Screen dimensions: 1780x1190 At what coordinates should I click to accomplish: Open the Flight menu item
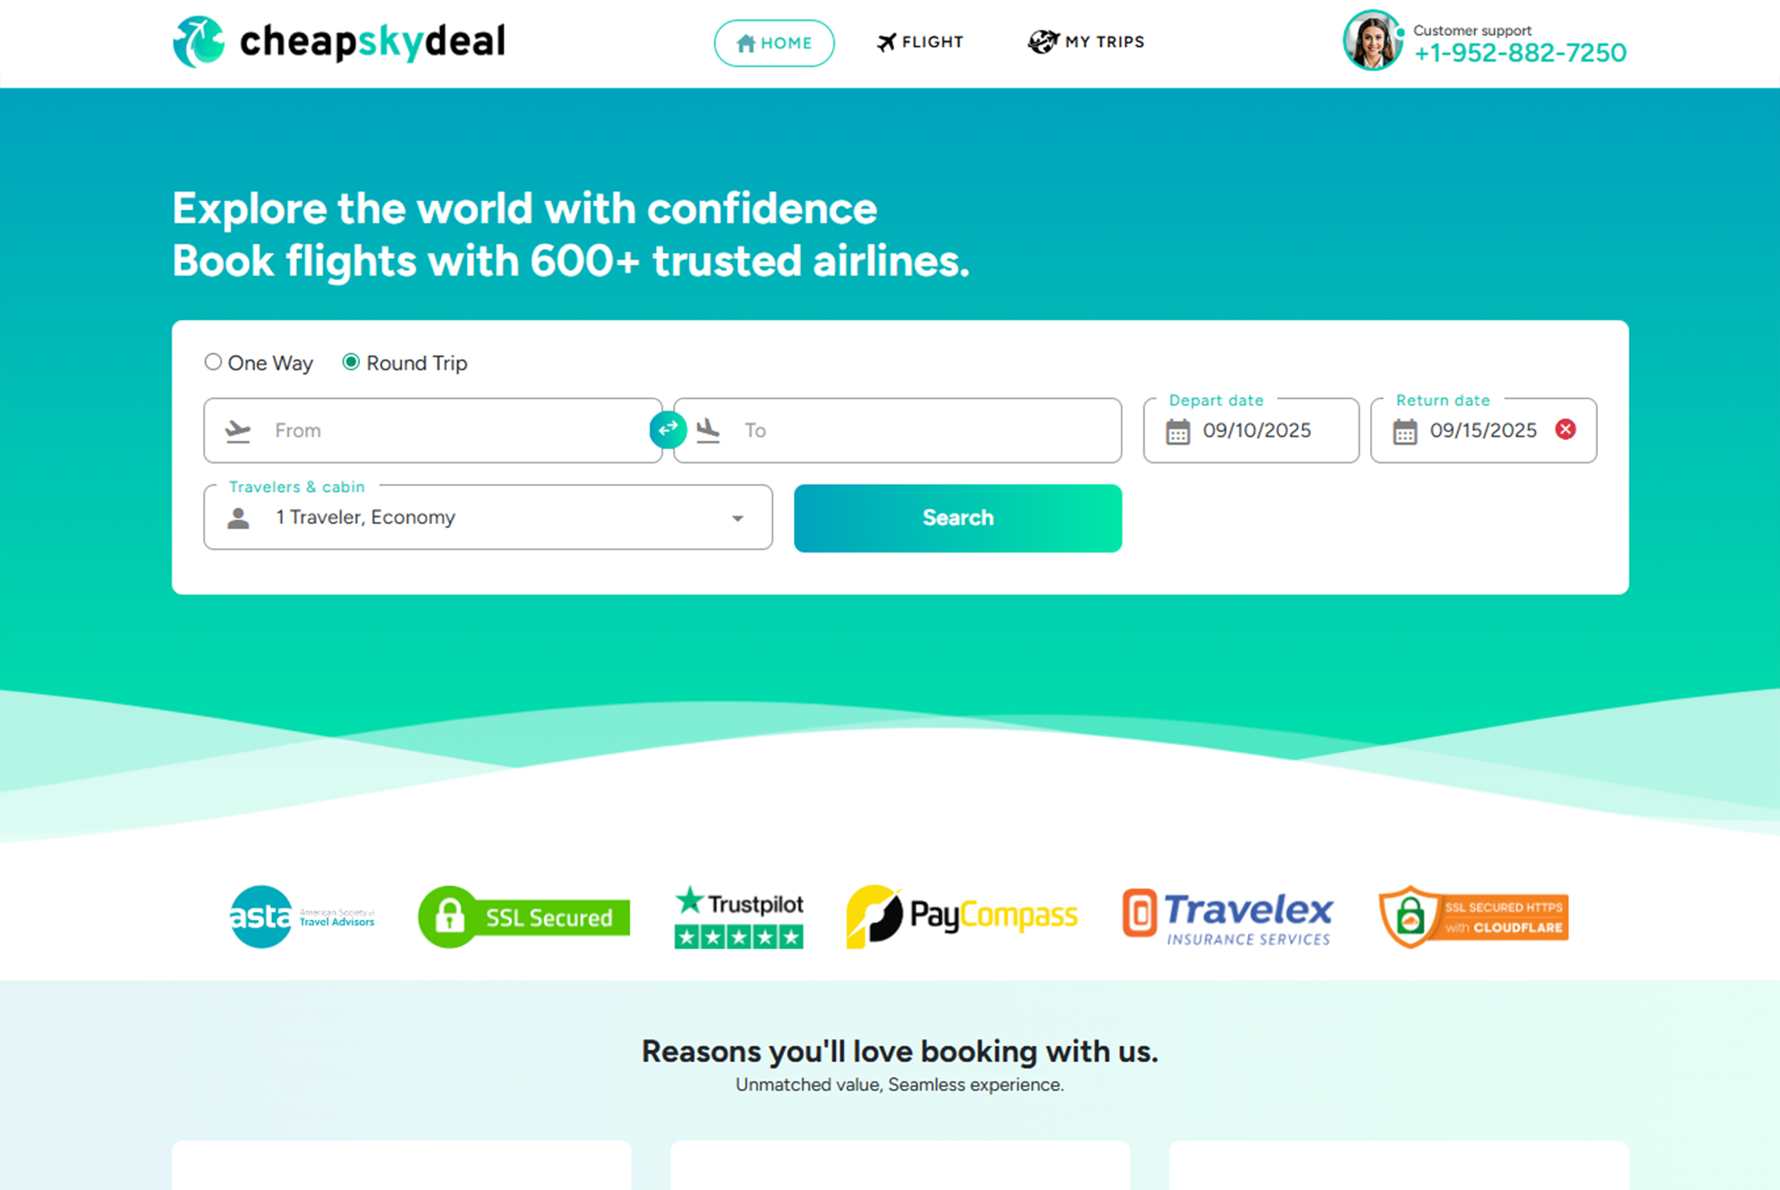pyautogui.click(x=920, y=42)
